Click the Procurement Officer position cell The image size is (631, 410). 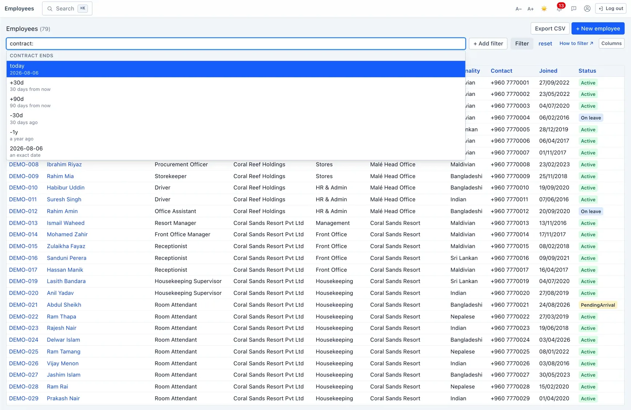point(181,164)
